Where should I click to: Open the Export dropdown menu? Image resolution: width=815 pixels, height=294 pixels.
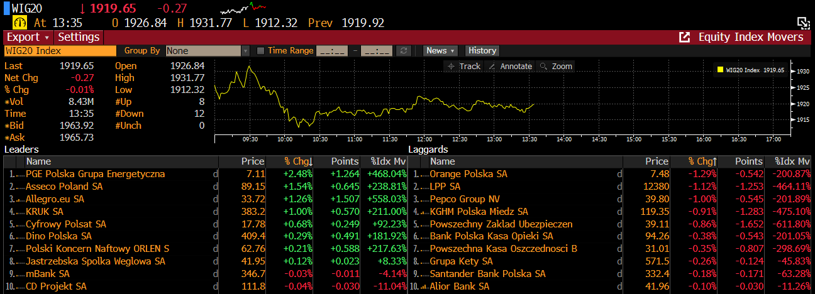click(28, 37)
